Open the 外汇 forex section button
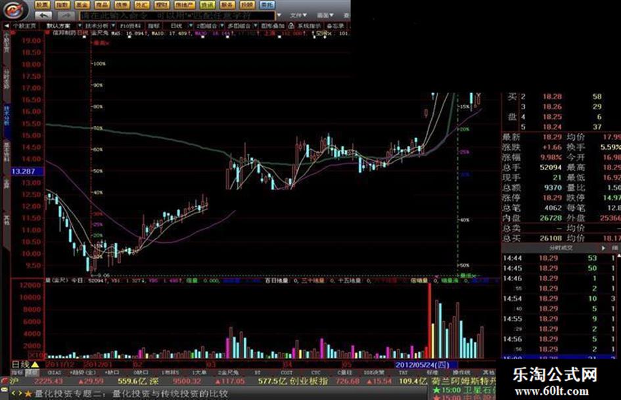Image resolution: width=621 pixels, height=400 pixels. coord(141,5)
